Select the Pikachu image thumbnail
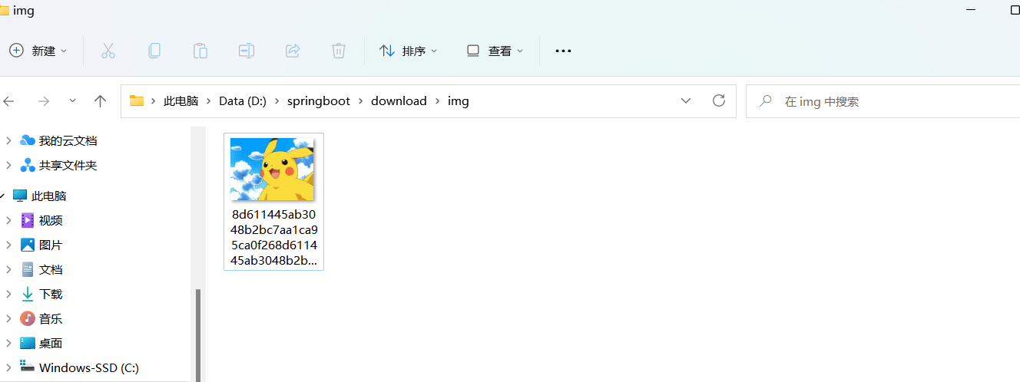The image size is (1020, 382). pyautogui.click(x=273, y=170)
